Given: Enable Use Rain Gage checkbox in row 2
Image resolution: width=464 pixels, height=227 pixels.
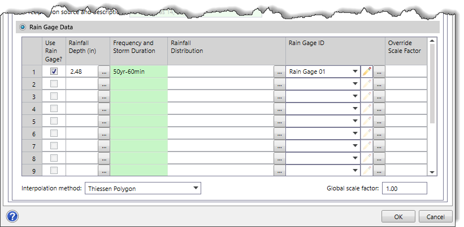Looking at the screenshot, I should pos(54,84).
